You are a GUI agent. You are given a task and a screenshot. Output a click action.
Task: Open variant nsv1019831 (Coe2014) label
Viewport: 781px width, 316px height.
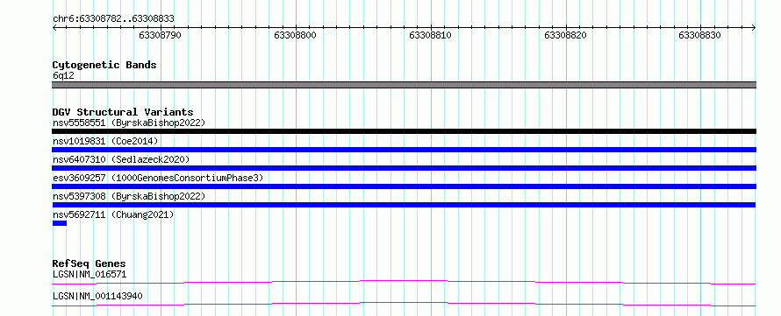(105, 142)
